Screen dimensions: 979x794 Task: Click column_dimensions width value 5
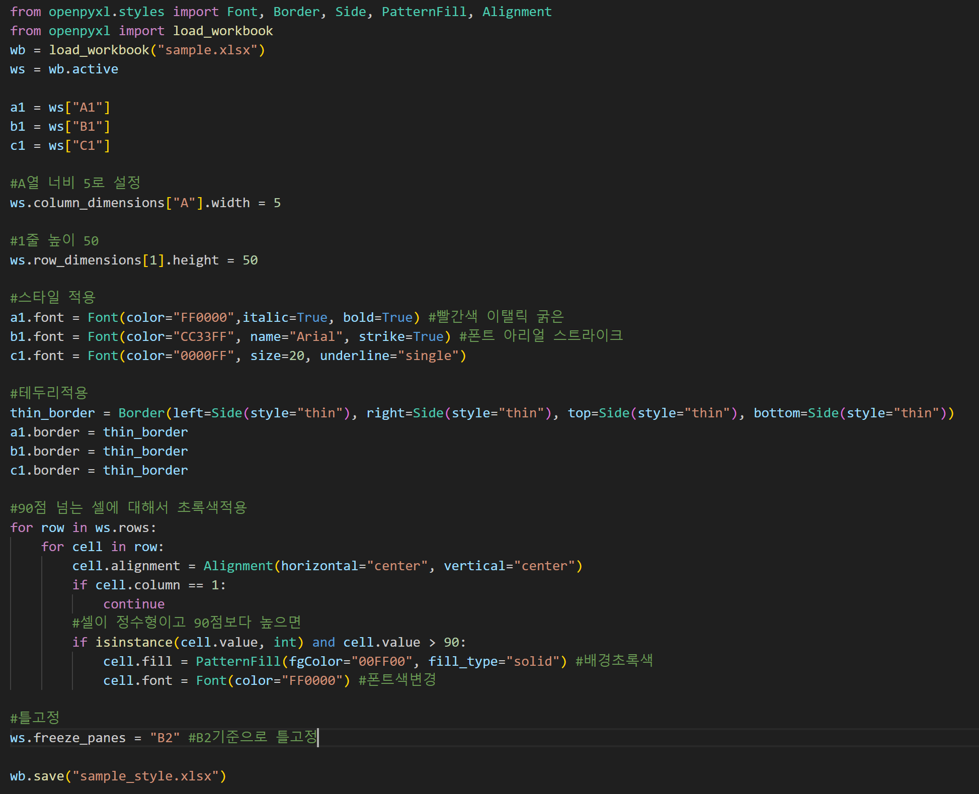pos(277,203)
